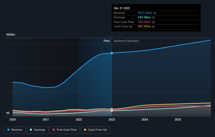215x137 pixels.
Task: Toggle the Revenue legend button
Action: point(15,130)
